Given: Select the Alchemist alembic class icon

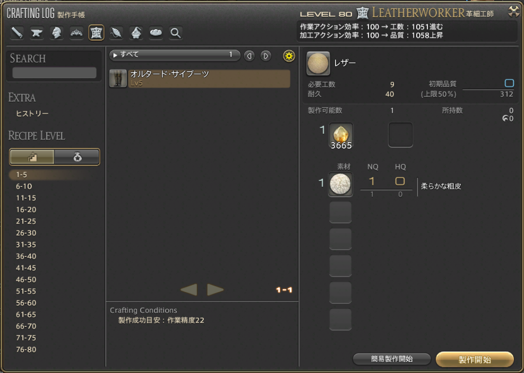Looking at the screenshot, I should [136, 33].
